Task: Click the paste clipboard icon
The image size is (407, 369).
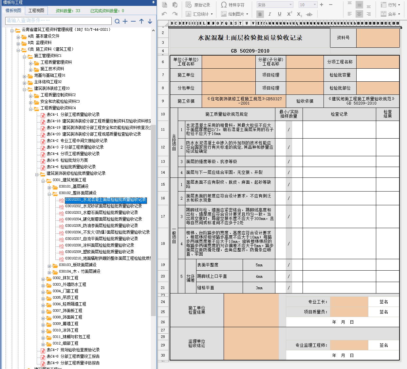Action: tap(175, 5)
